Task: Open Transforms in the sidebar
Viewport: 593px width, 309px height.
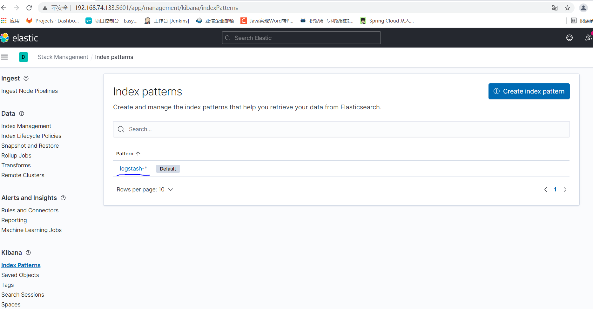Action: 16,165
